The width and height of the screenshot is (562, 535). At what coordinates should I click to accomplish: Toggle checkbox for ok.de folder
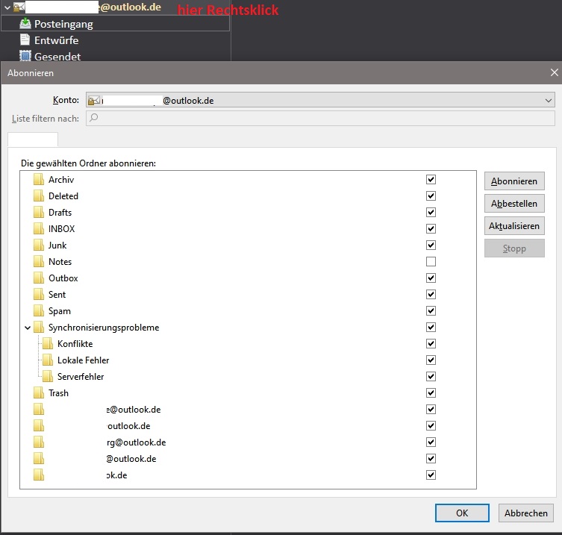pos(431,475)
